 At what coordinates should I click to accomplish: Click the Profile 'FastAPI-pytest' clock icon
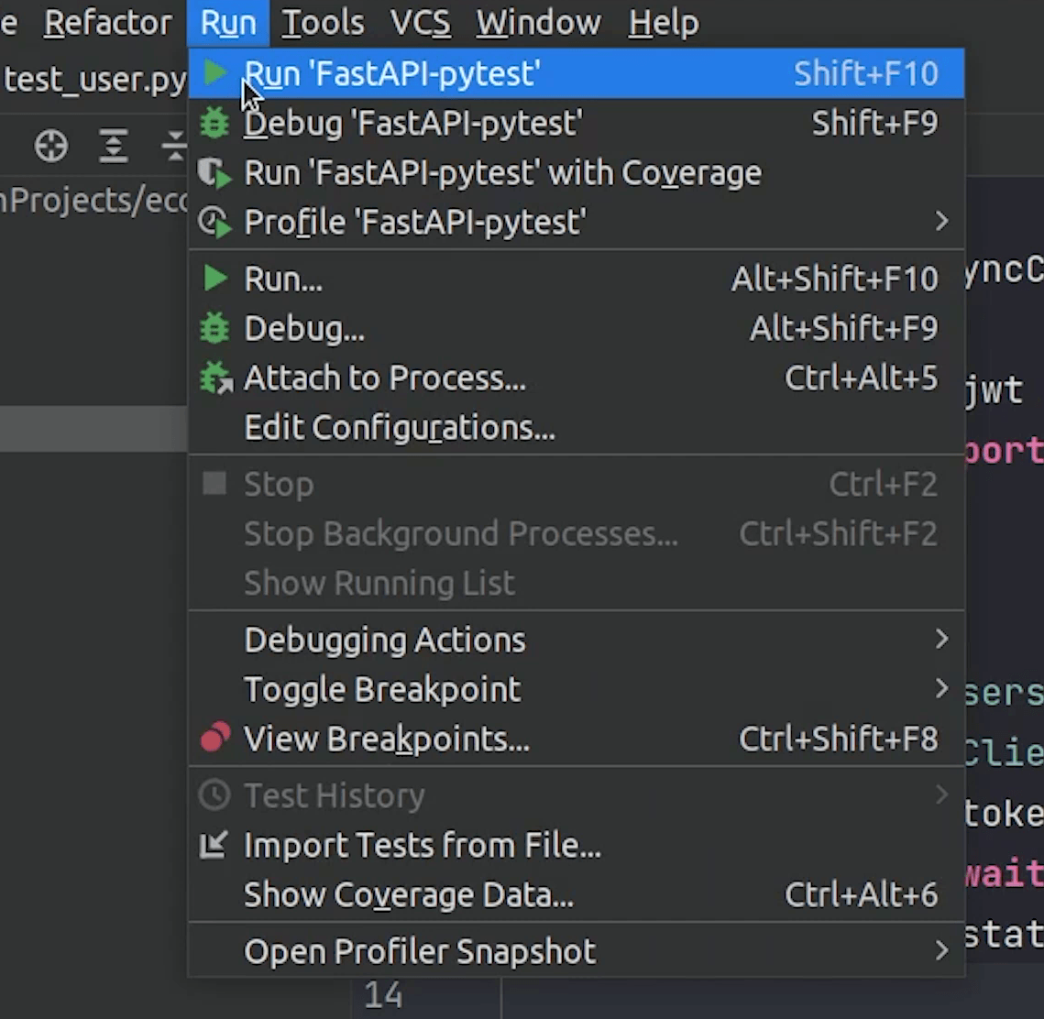(x=214, y=222)
